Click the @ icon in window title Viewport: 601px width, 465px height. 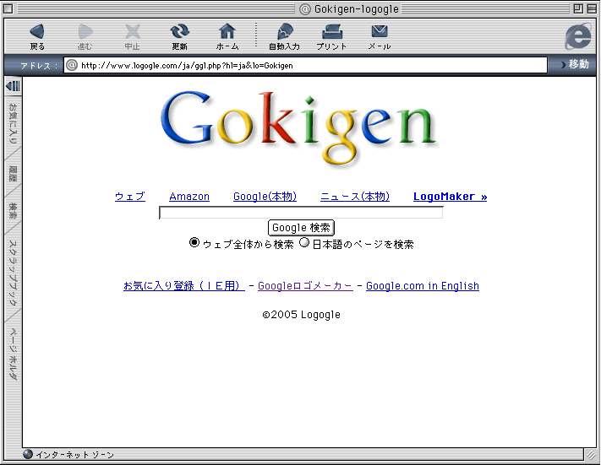click(x=304, y=8)
